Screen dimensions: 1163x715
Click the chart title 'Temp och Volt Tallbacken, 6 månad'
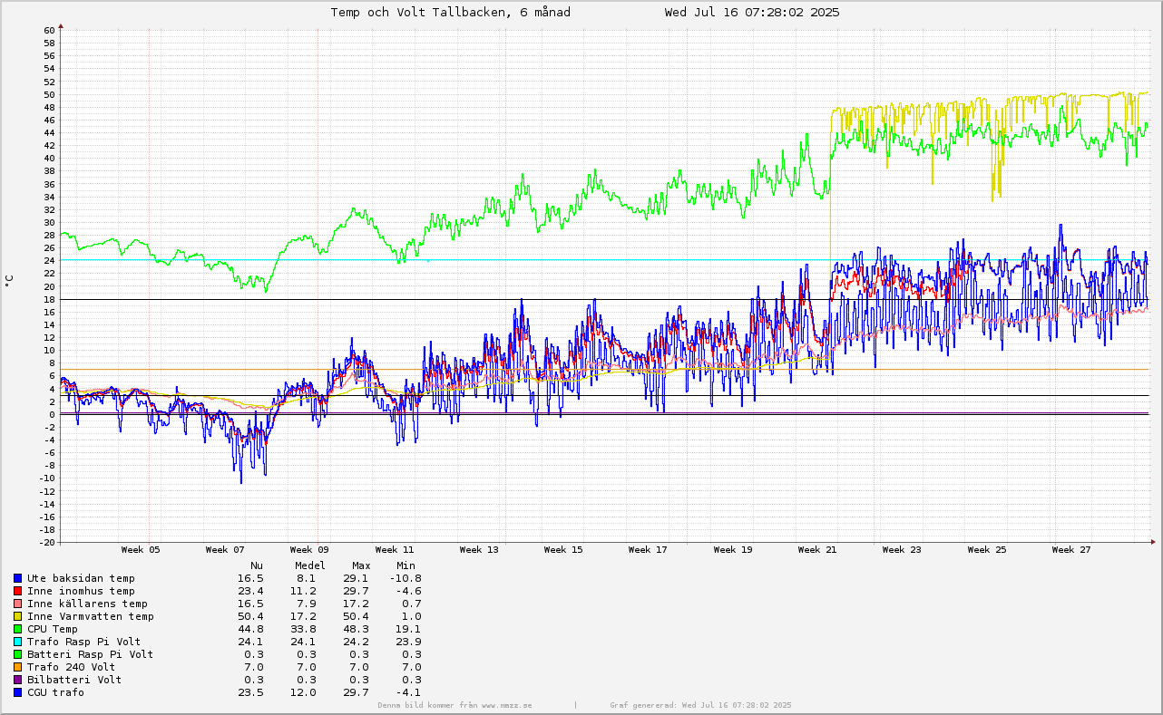[x=450, y=13]
